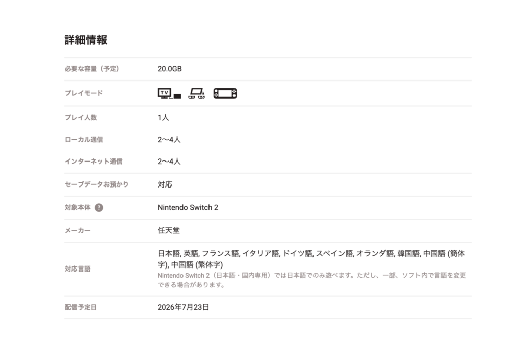Select the 対応言語 label
The image size is (522, 348).
point(77,269)
